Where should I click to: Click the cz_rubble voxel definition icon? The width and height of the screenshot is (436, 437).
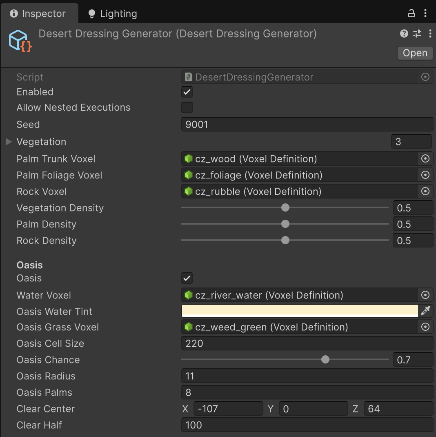[x=189, y=191]
